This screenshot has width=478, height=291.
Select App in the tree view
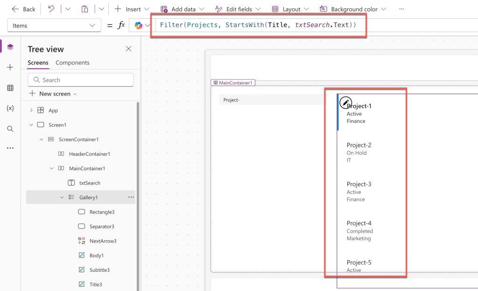pos(53,111)
